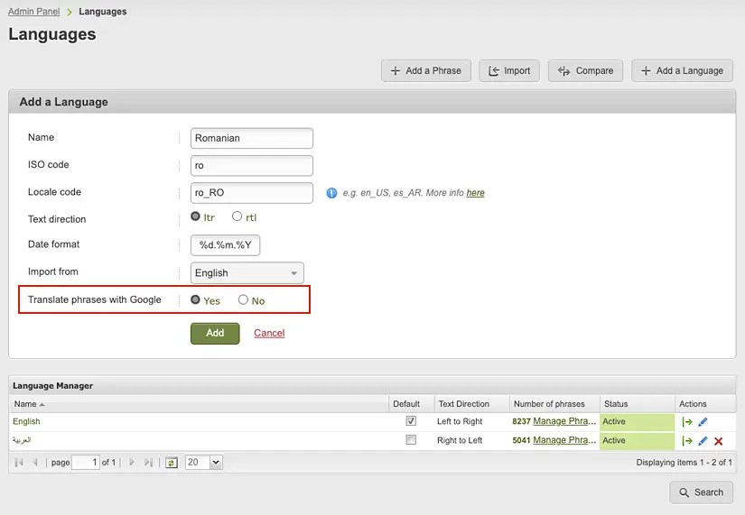
Task: Click edit pencil icon in English row
Action: pyautogui.click(x=703, y=421)
